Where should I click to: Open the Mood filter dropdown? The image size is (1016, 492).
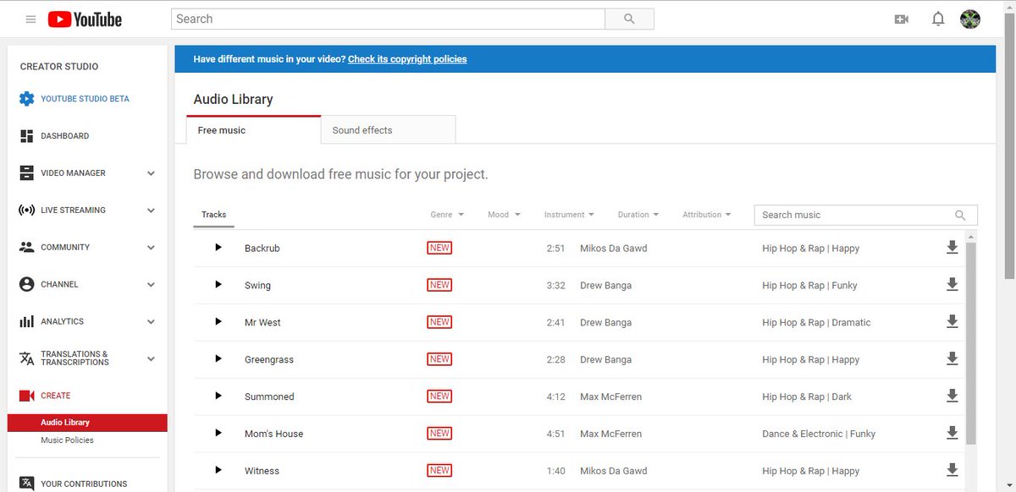coord(504,215)
